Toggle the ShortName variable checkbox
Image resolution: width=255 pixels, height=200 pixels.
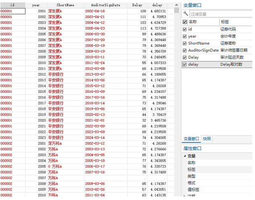click(x=184, y=43)
